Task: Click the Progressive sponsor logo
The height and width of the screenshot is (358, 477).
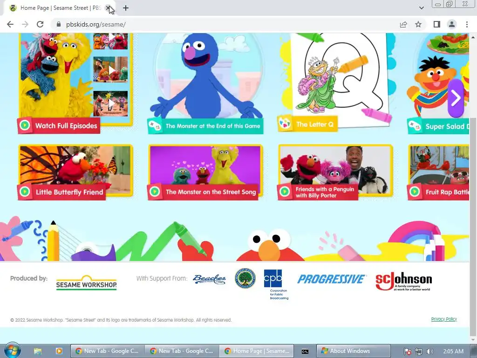Action: [x=332, y=279]
